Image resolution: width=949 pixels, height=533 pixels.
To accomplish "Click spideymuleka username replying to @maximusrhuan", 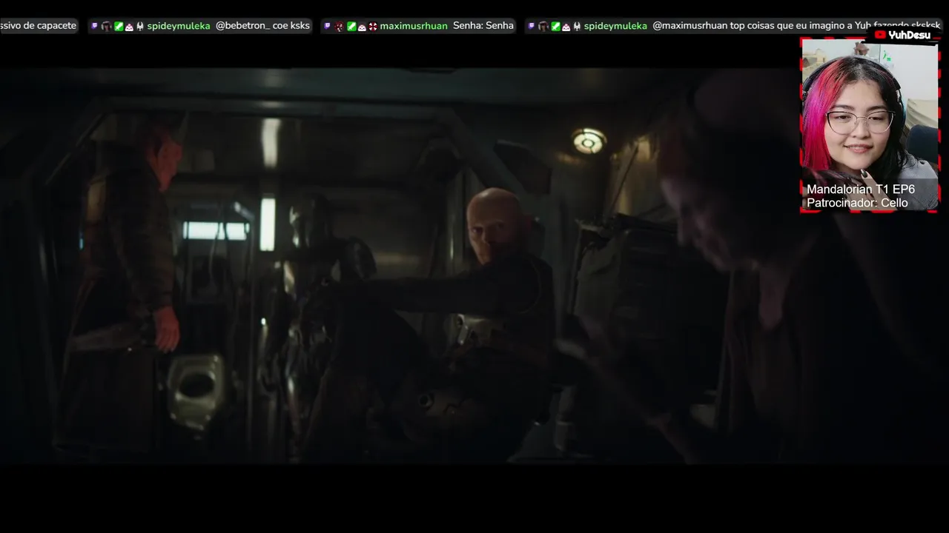I will pos(615,26).
